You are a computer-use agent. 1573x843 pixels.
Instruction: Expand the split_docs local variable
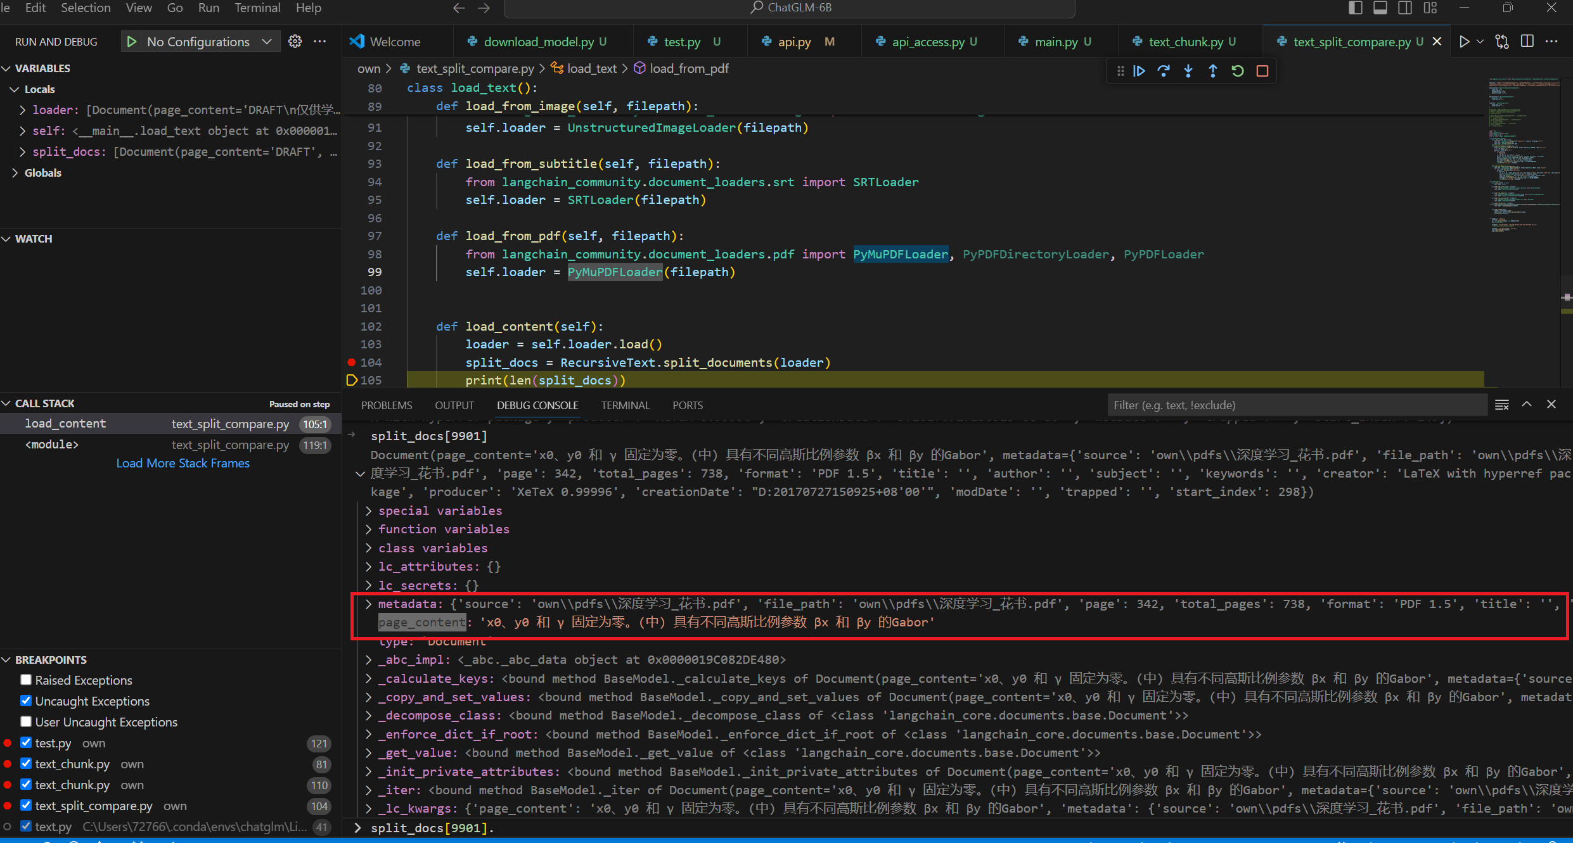tap(22, 152)
